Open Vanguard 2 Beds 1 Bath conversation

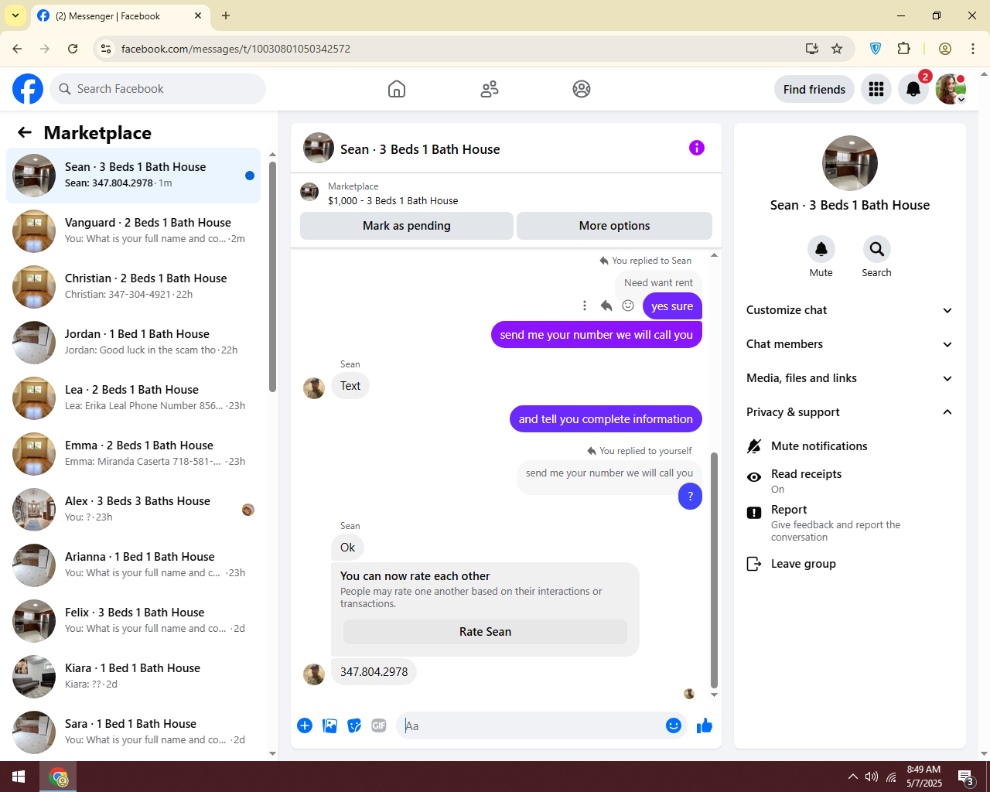pos(133,231)
